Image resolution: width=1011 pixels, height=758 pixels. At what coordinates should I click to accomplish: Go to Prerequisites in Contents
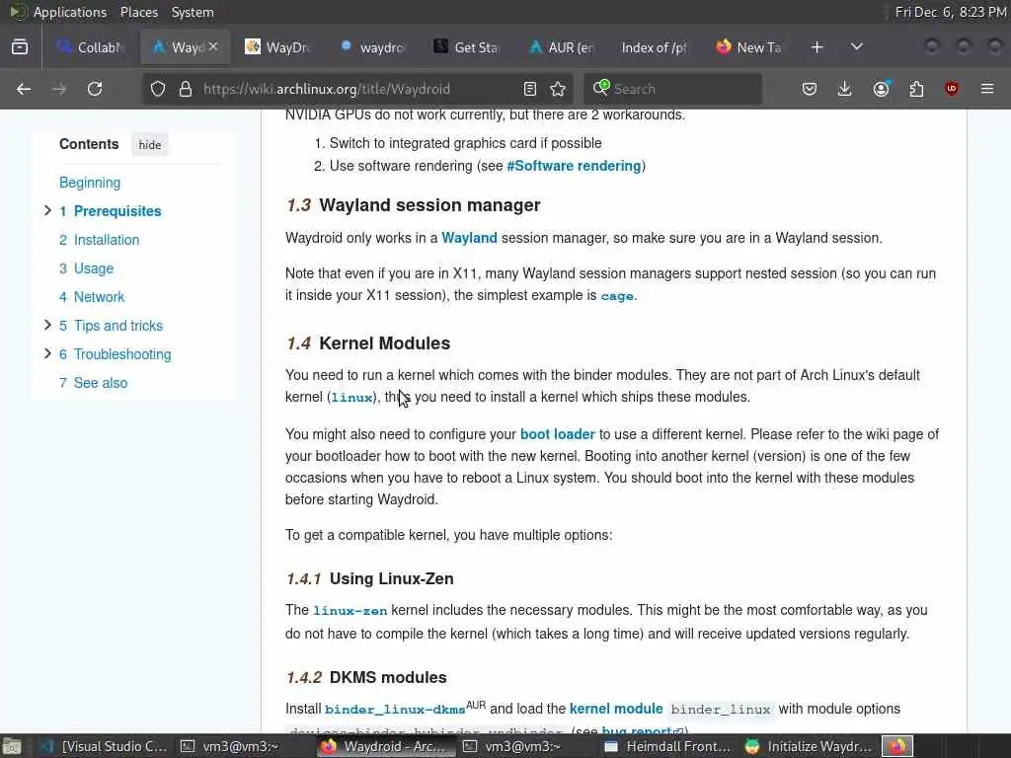pos(111,211)
